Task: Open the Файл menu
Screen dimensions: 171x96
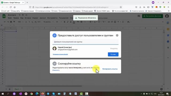Action: [x=10, y=18]
